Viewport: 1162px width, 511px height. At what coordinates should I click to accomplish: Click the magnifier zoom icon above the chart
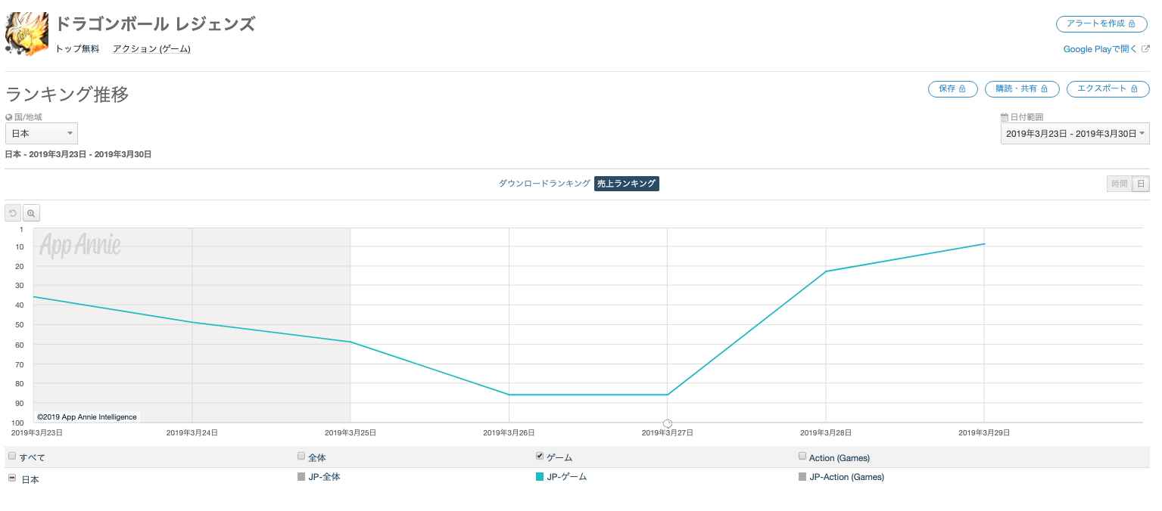[x=31, y=213]
